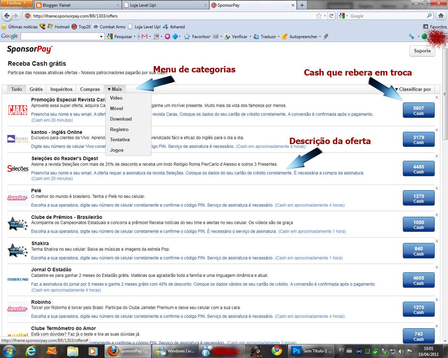Click the search magnifier icon in Google box
Screen dimensions: 448x358
[429, 16]
